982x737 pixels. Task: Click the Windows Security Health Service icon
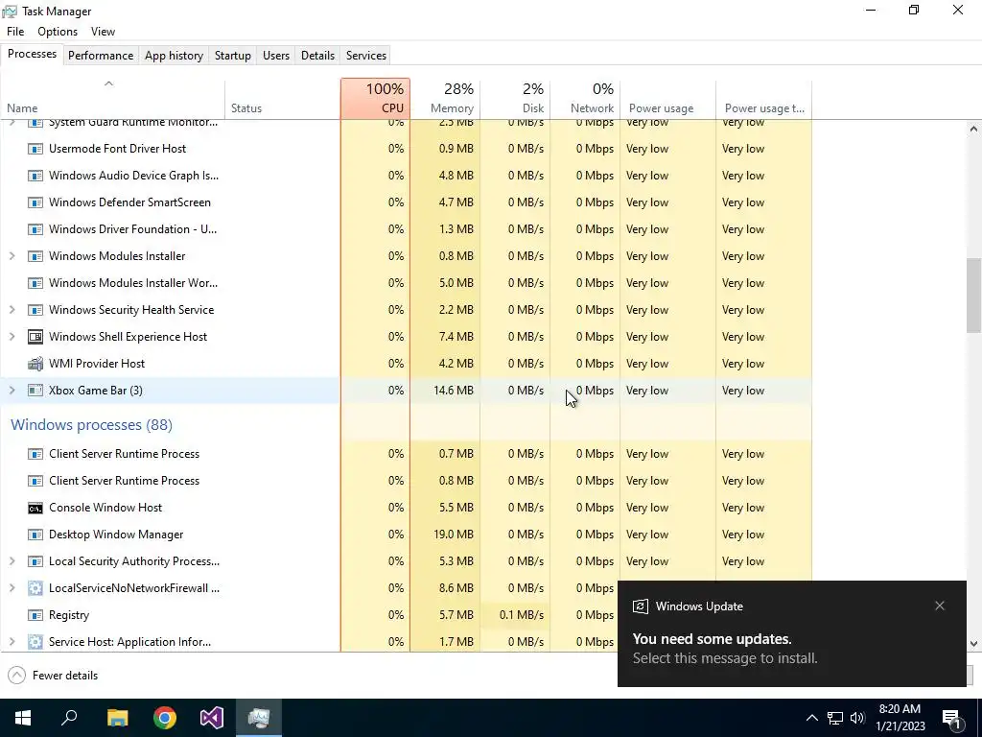coord(35,310)
